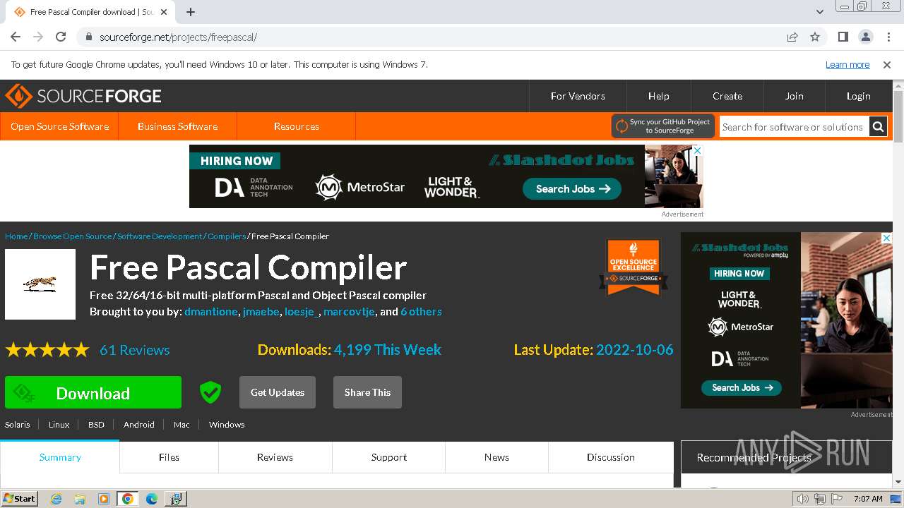Open the Discussion tab
This screenshot has height=508, width=904.
click(611, 457)
